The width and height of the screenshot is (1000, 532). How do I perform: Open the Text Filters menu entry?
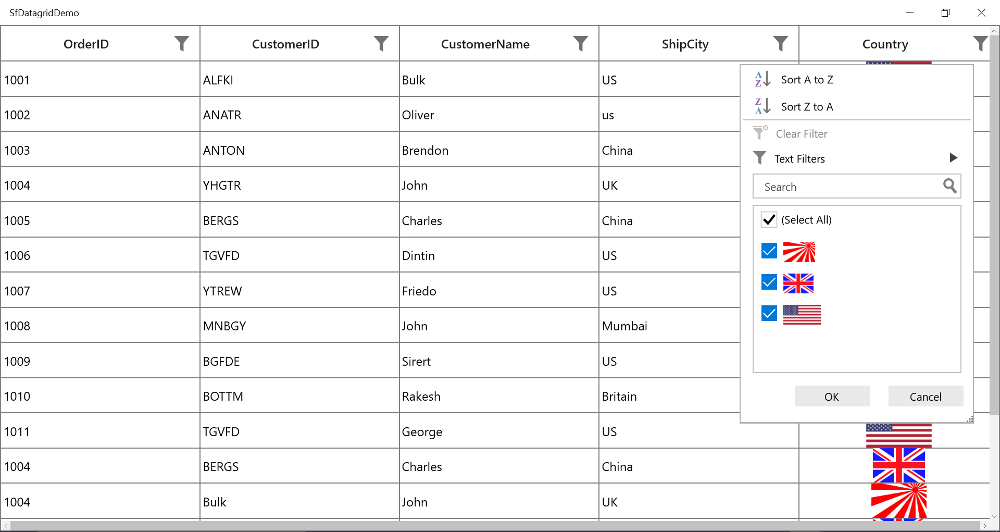tap(856, 158)
